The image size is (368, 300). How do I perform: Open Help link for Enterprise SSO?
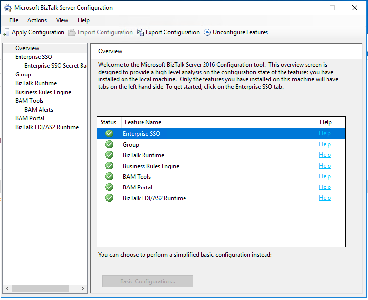325,133
